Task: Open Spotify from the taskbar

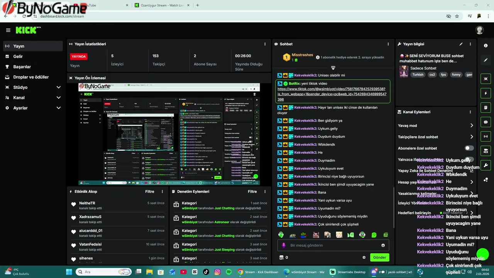Action: (x=228, y=272)
